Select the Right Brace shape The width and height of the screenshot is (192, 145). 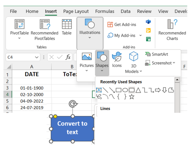(x=125, y=97)
